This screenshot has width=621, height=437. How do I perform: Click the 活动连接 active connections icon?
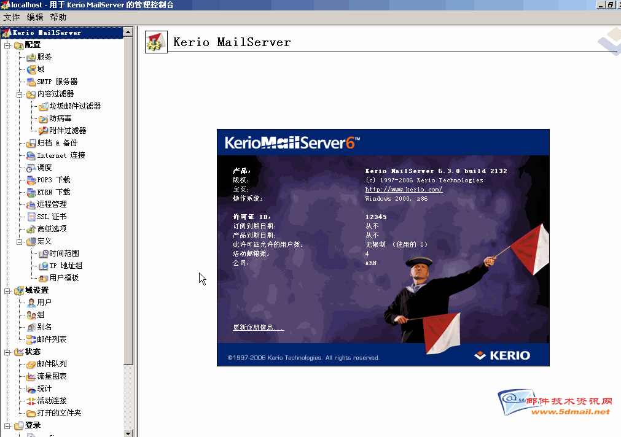click(x=31, y=401)
